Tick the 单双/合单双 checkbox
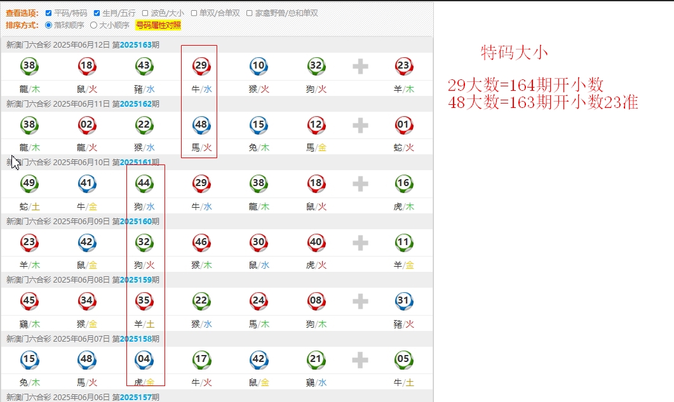 (x=194, y=13)
